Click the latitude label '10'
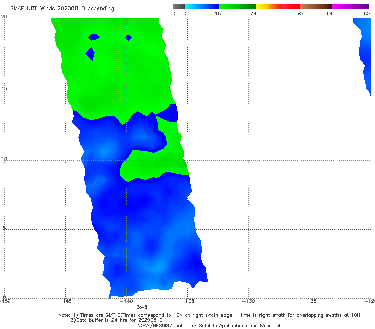The image size is (375, 329). click(4, 158)
